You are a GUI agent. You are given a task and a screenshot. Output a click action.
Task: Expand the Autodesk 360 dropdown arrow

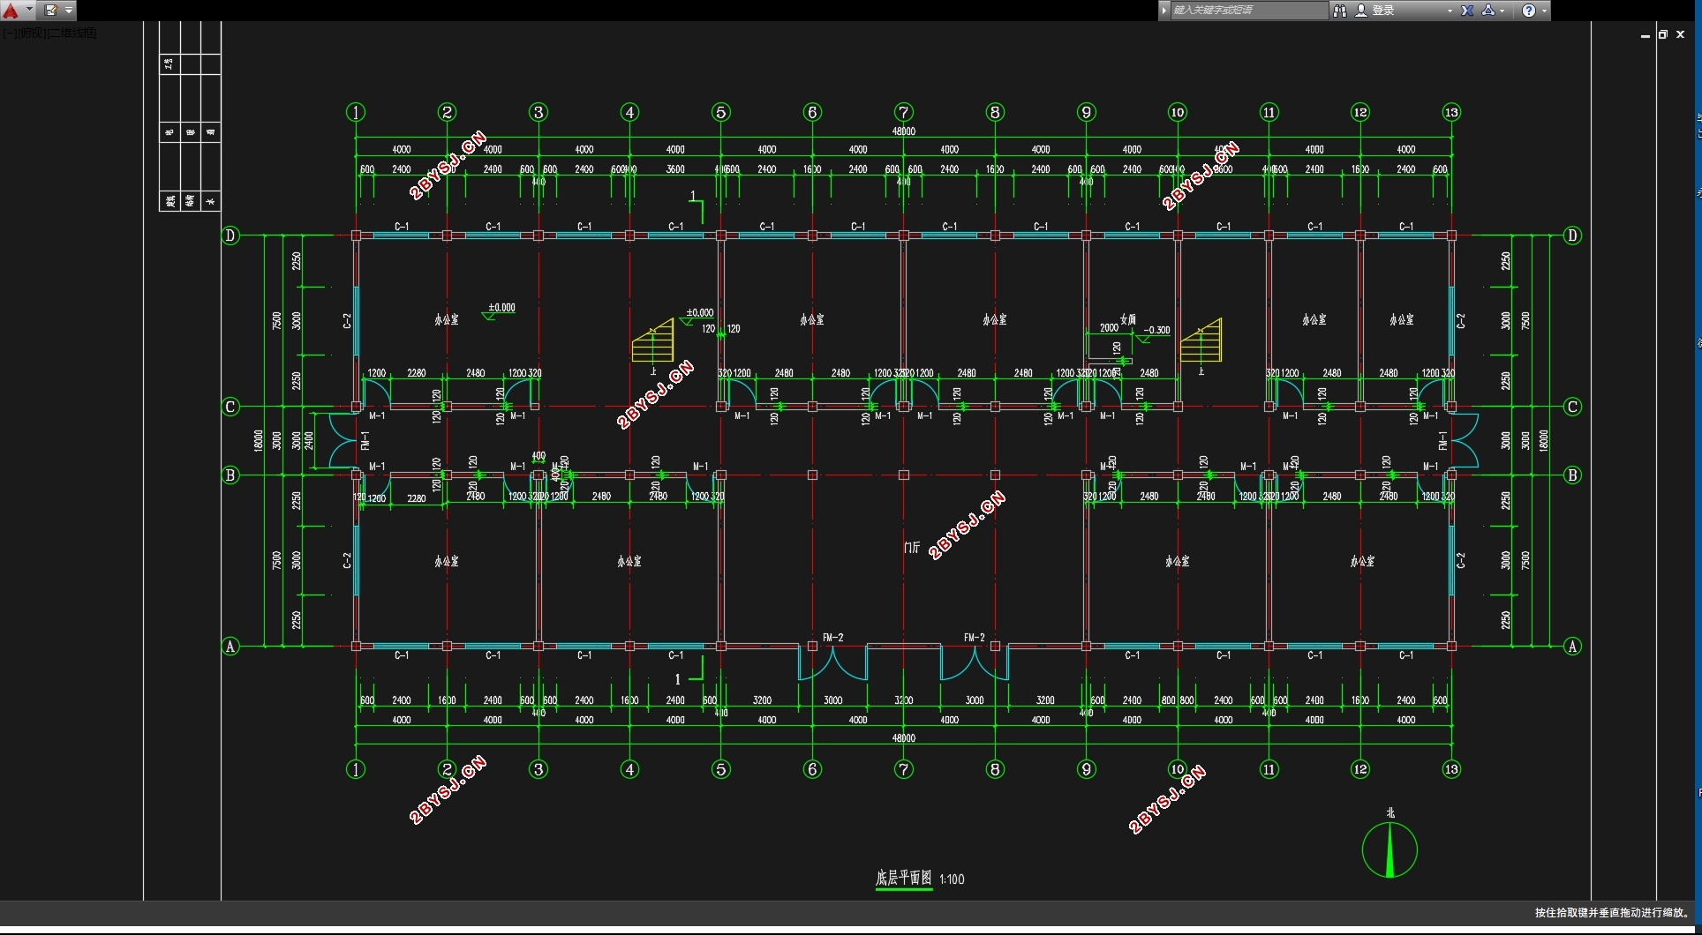tap(1502, 11)
